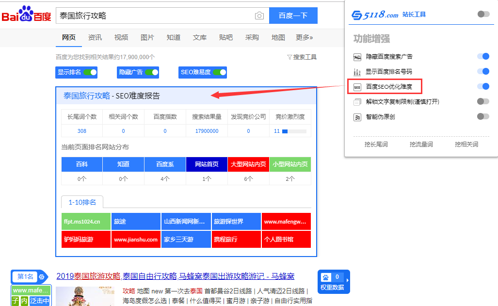Image resolution: width=498 pixels, height=306 pixels.
Task: Click the 百度SEO优化难度 SEO icon
Action: [357, 87]
